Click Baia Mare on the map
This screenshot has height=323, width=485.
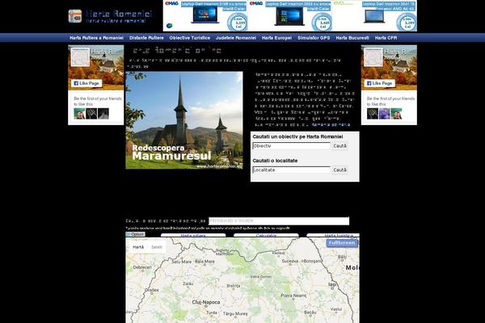[x=205, y=262]
